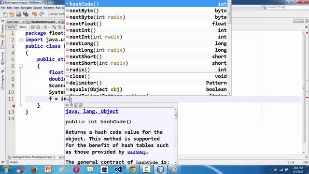Viewport: 309px width, 174px height.
Task: Open Visual Studio from the taskbar
Action: coord(118,170)
